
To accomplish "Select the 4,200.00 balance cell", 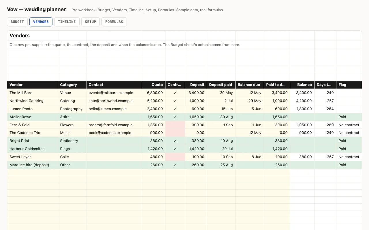I will 302,101.
